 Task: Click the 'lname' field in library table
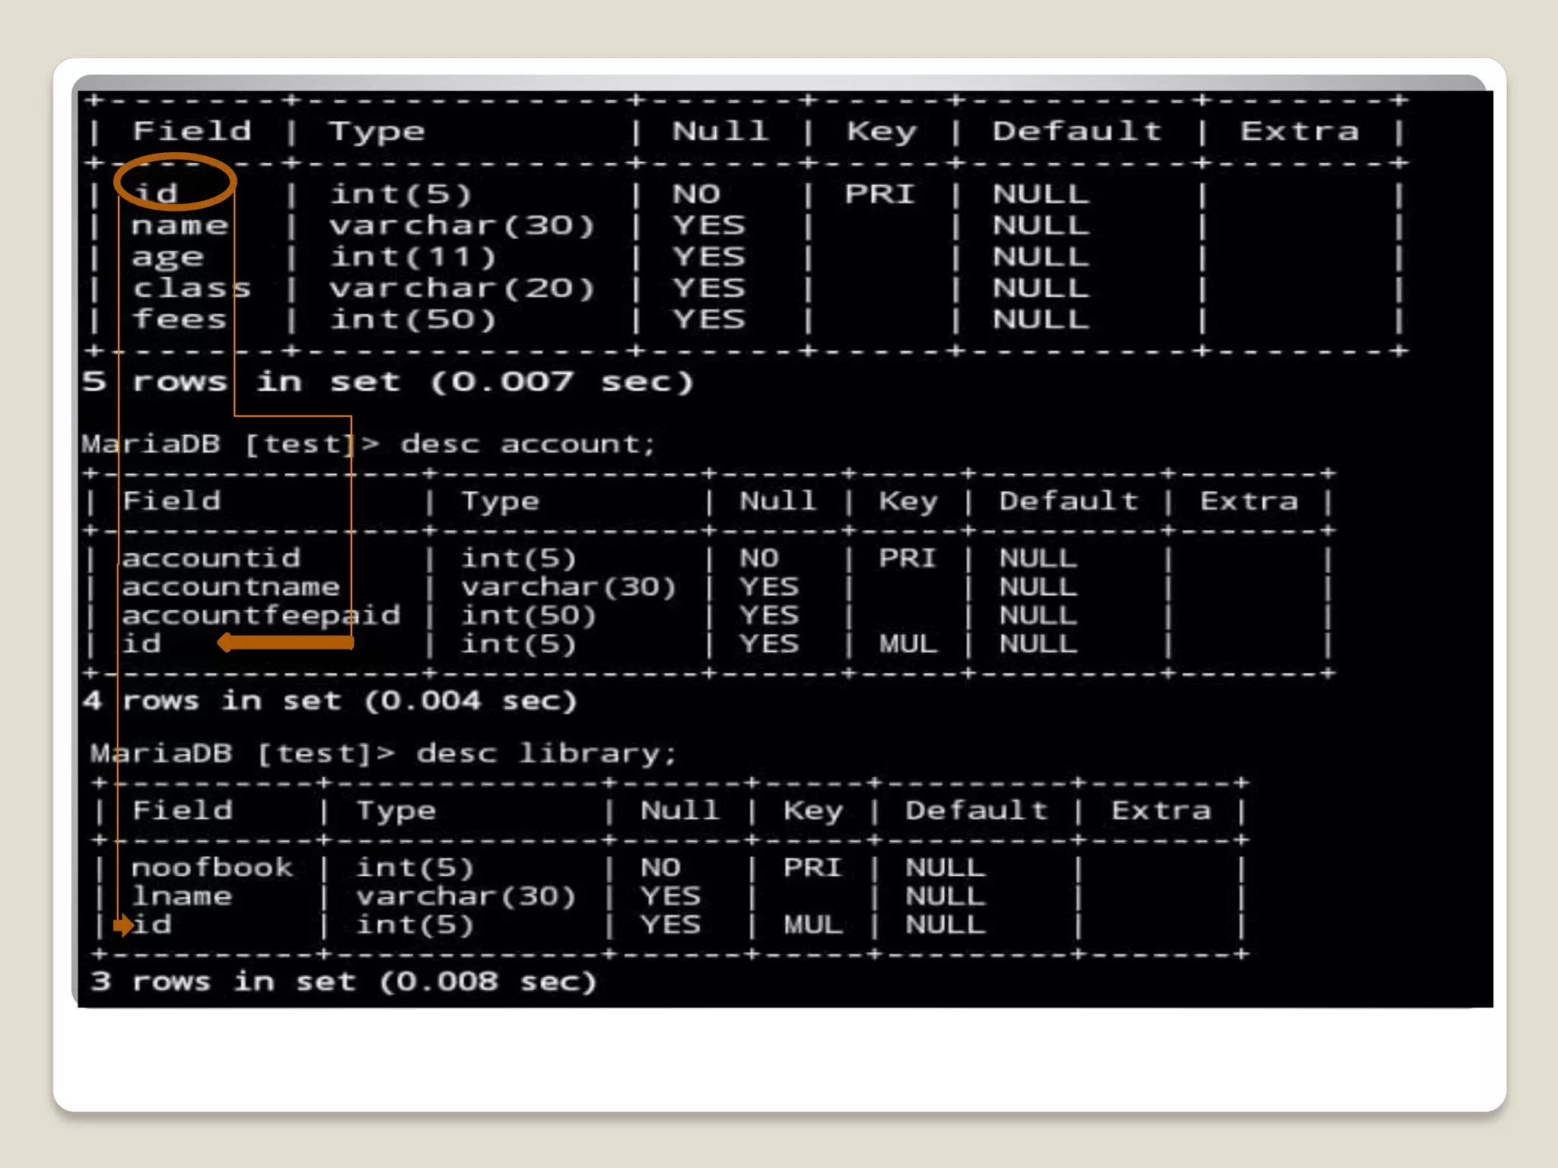(182, 897)
